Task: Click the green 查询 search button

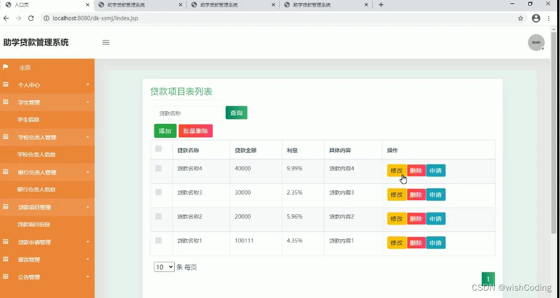Action: click(236, 113)
